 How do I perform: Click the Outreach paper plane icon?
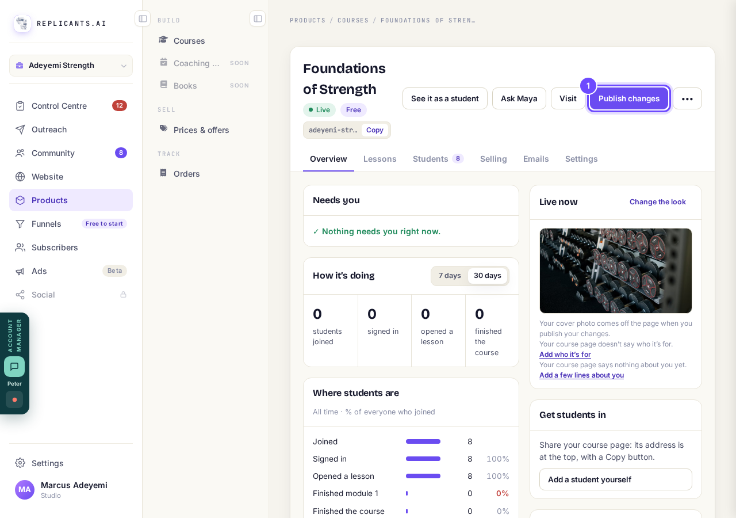20,129
